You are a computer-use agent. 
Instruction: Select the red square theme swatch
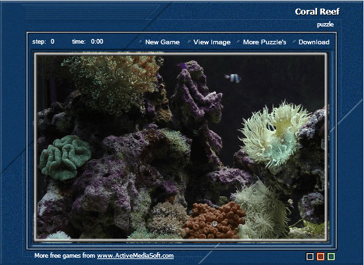pos(320,256)
